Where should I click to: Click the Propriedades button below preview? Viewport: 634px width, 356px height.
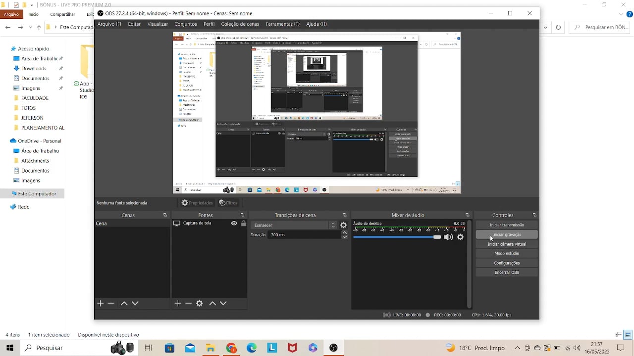(197, 203)
